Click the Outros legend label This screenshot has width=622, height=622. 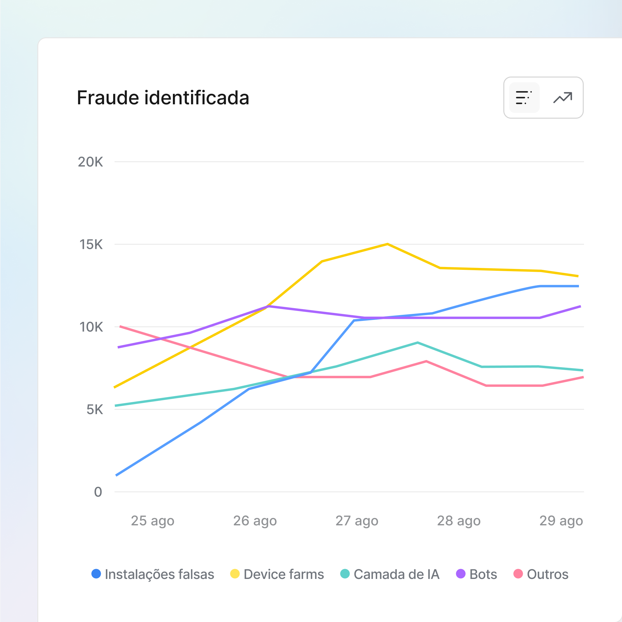coord(547,574)
